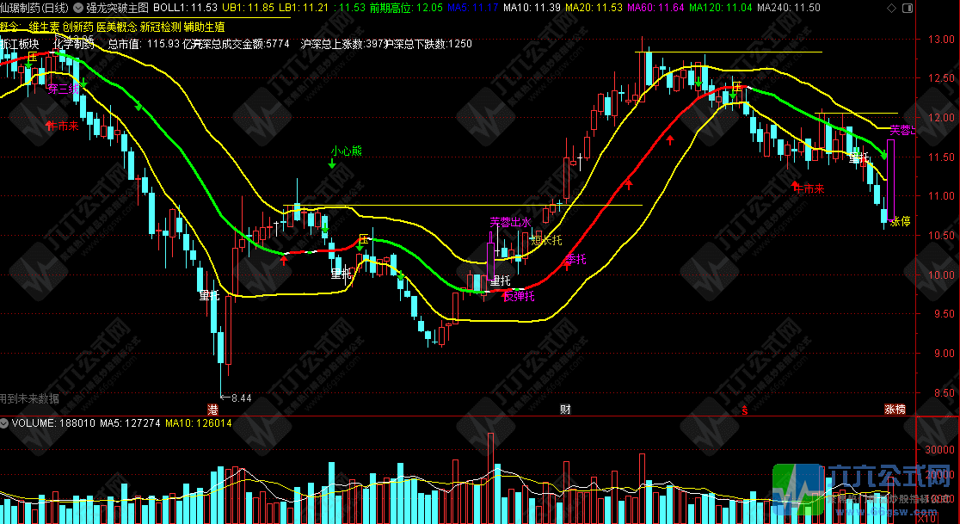The width and height of the screenshot is (960, 524).
Task: Click the 化学制药 industry label
Action: (x=73, y=44)
